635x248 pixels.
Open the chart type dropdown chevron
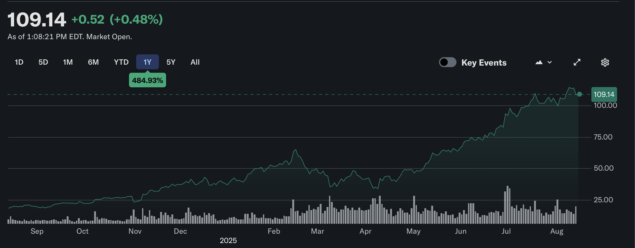[x=550, y=62]
